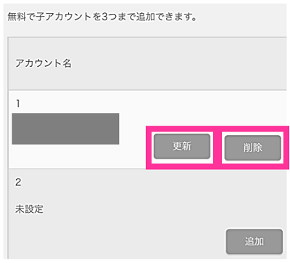Update the first child account via 更新
Viewport: 290px width, 263px height.
[x=182, y=146]
